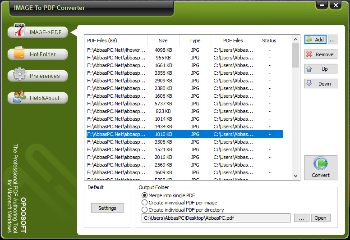Screen dimensions: 350x240
Task: Click the ellipsis button beside Add
Action: click(x=332, y=40)
